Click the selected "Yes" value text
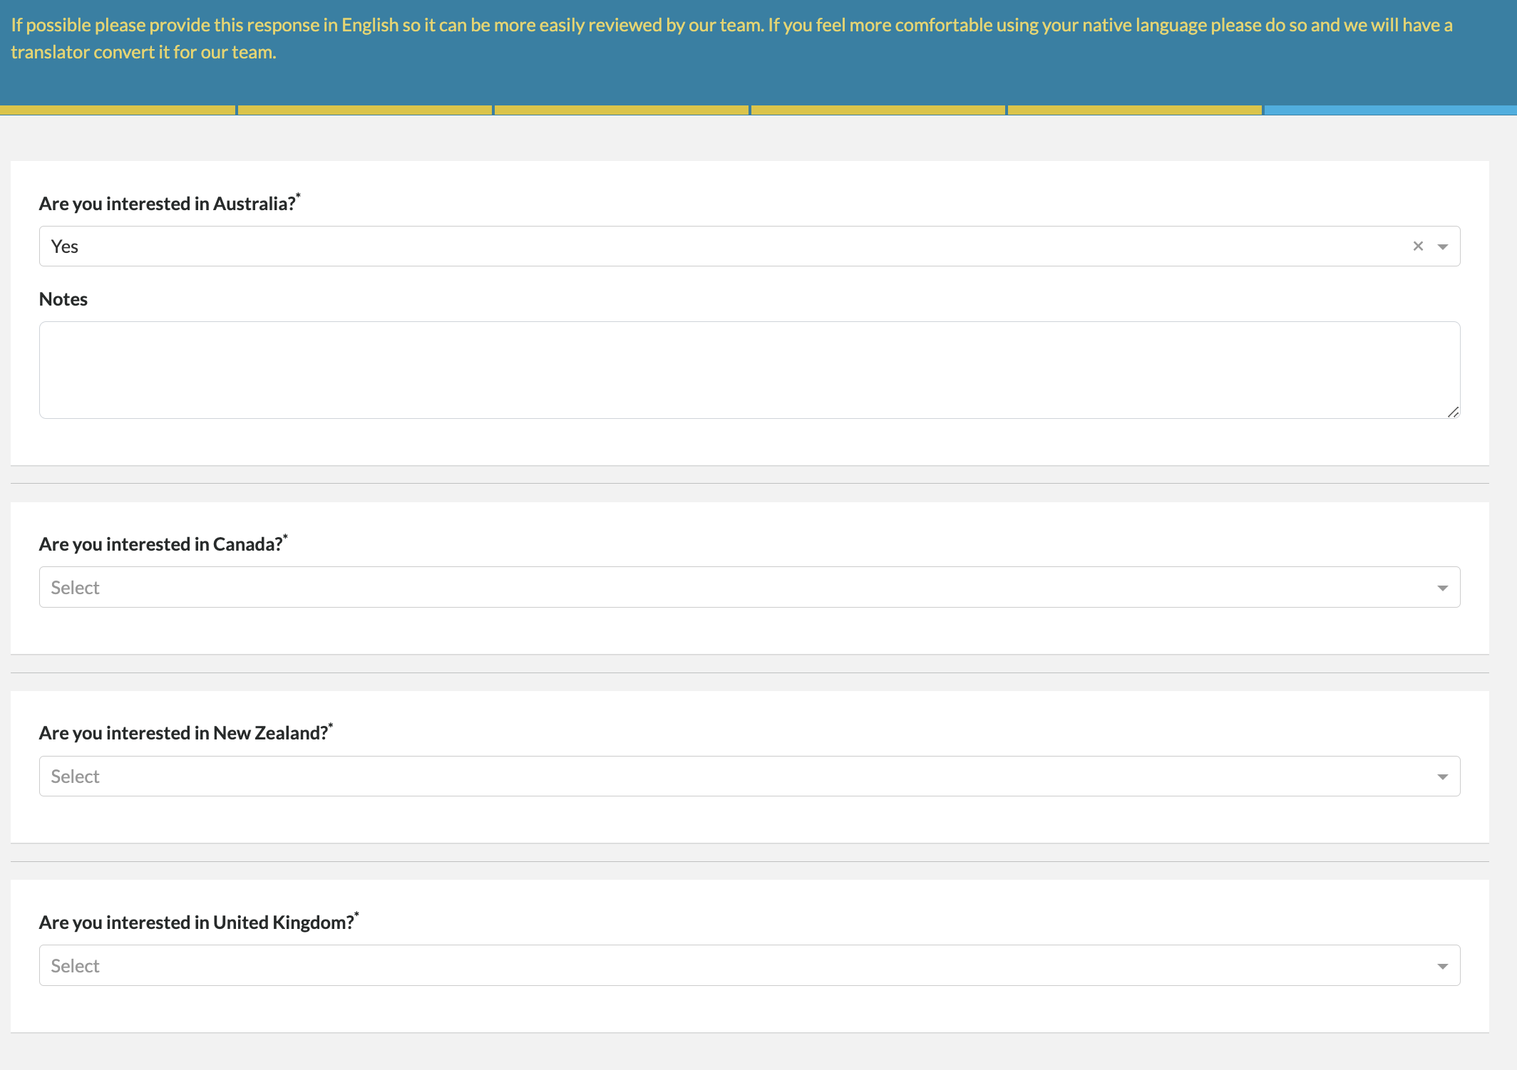 tap(64, 246)
